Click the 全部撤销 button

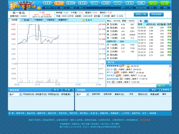[x=165, y=90]
